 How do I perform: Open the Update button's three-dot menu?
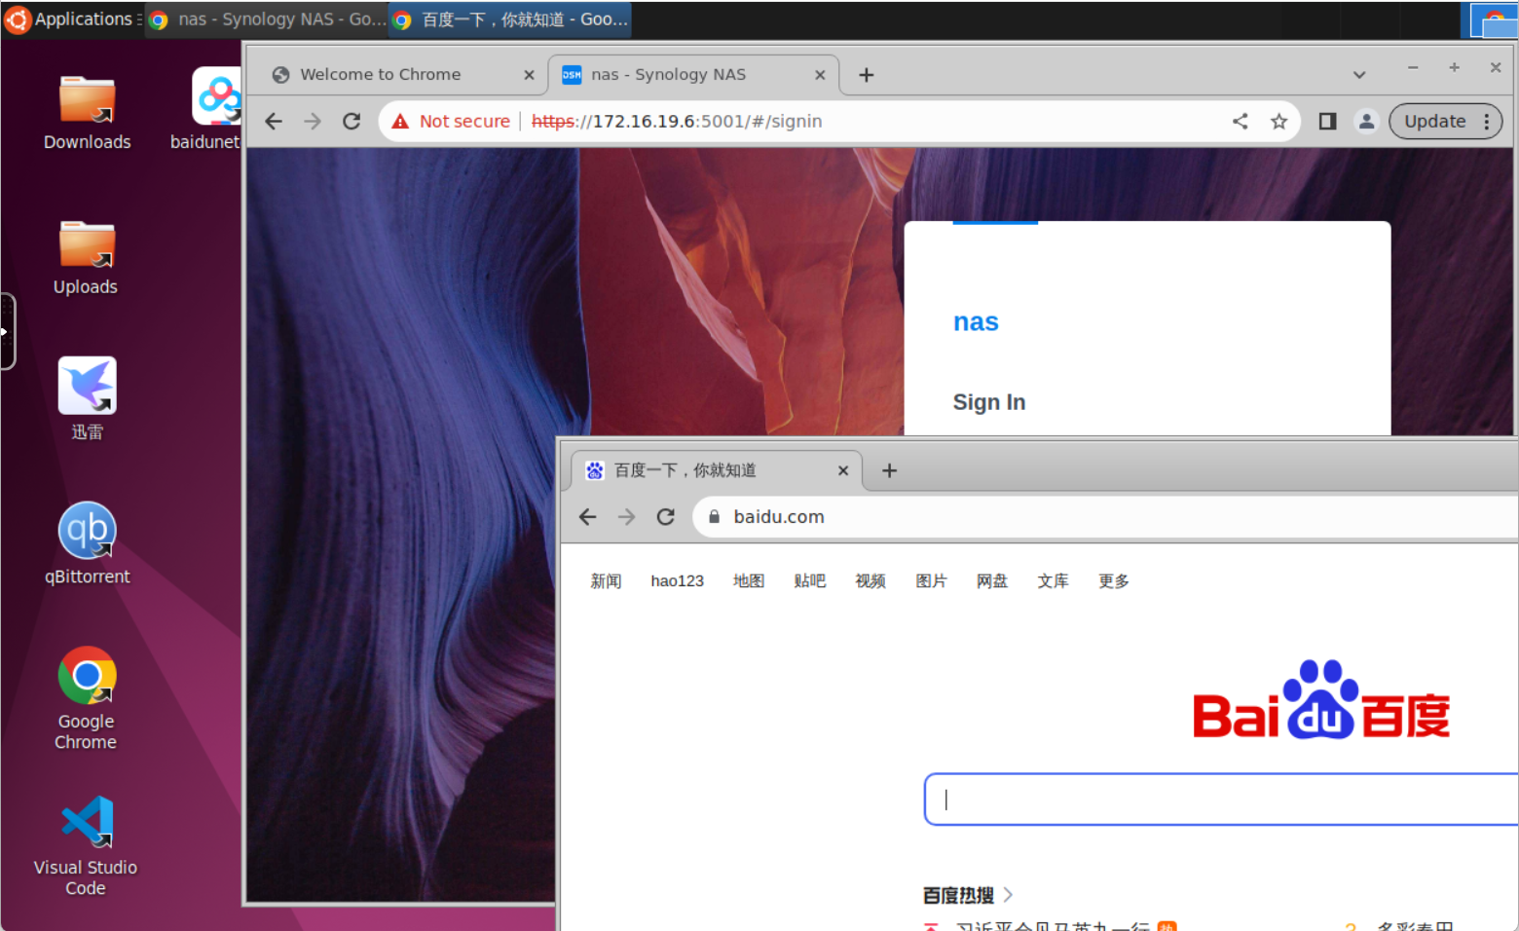(1486, 121)
